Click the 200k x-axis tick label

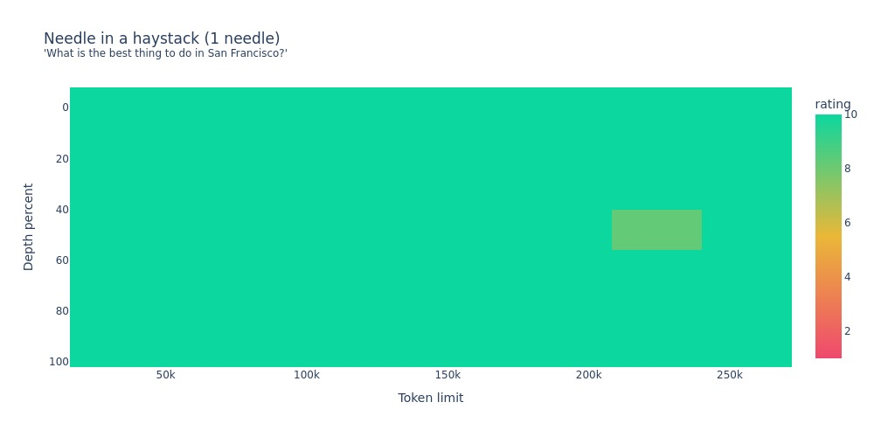pos(588,375)
